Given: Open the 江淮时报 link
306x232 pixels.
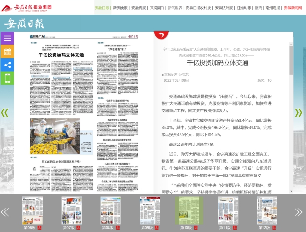Looking at the screenshot, I should coord(244,8).
